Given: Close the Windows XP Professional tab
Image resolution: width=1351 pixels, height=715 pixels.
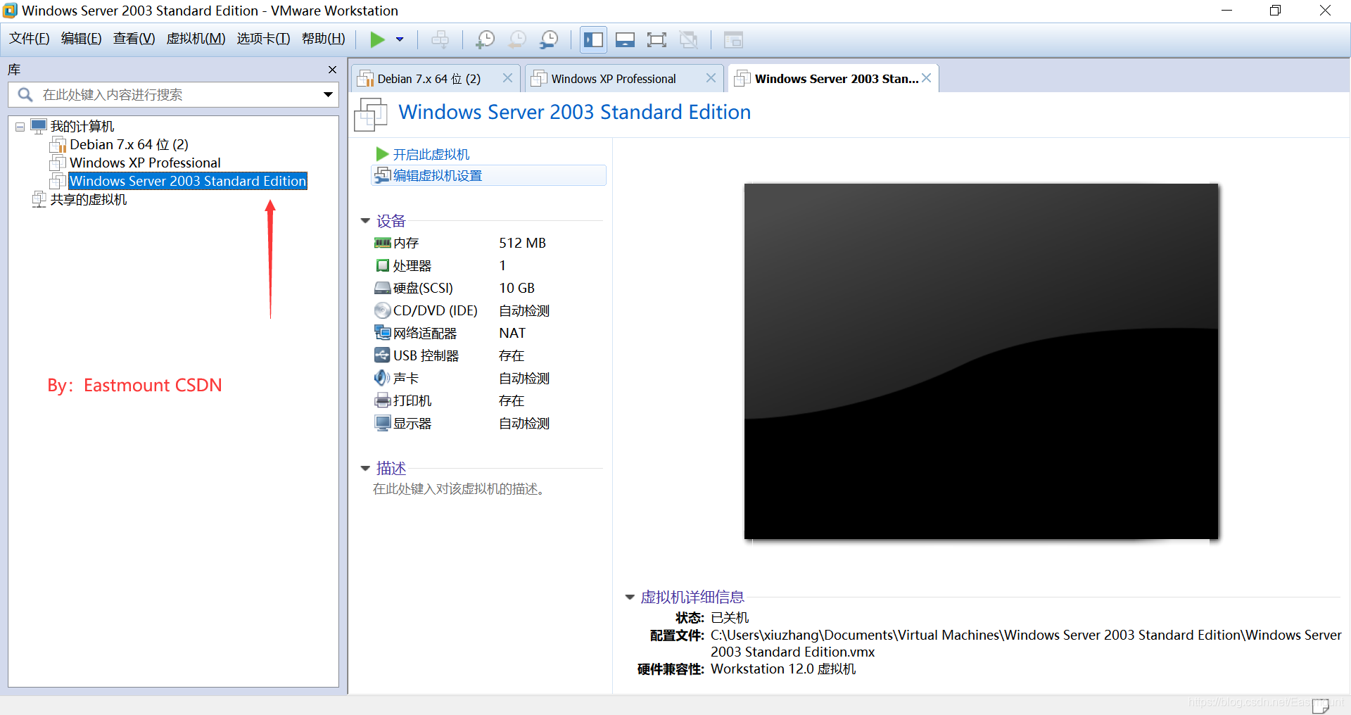Looking at the screenshot, I should click(x=711, y=78).
